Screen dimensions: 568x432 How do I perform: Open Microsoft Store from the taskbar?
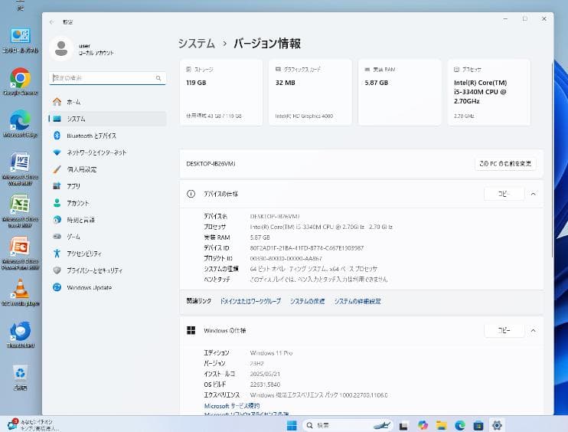click(x=478, y=425)
